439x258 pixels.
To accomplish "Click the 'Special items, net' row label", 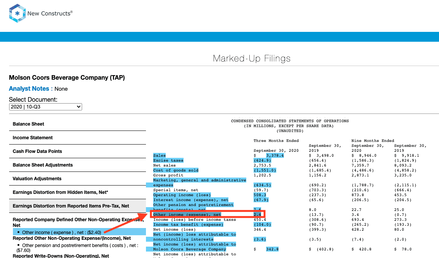I will 176,190.
